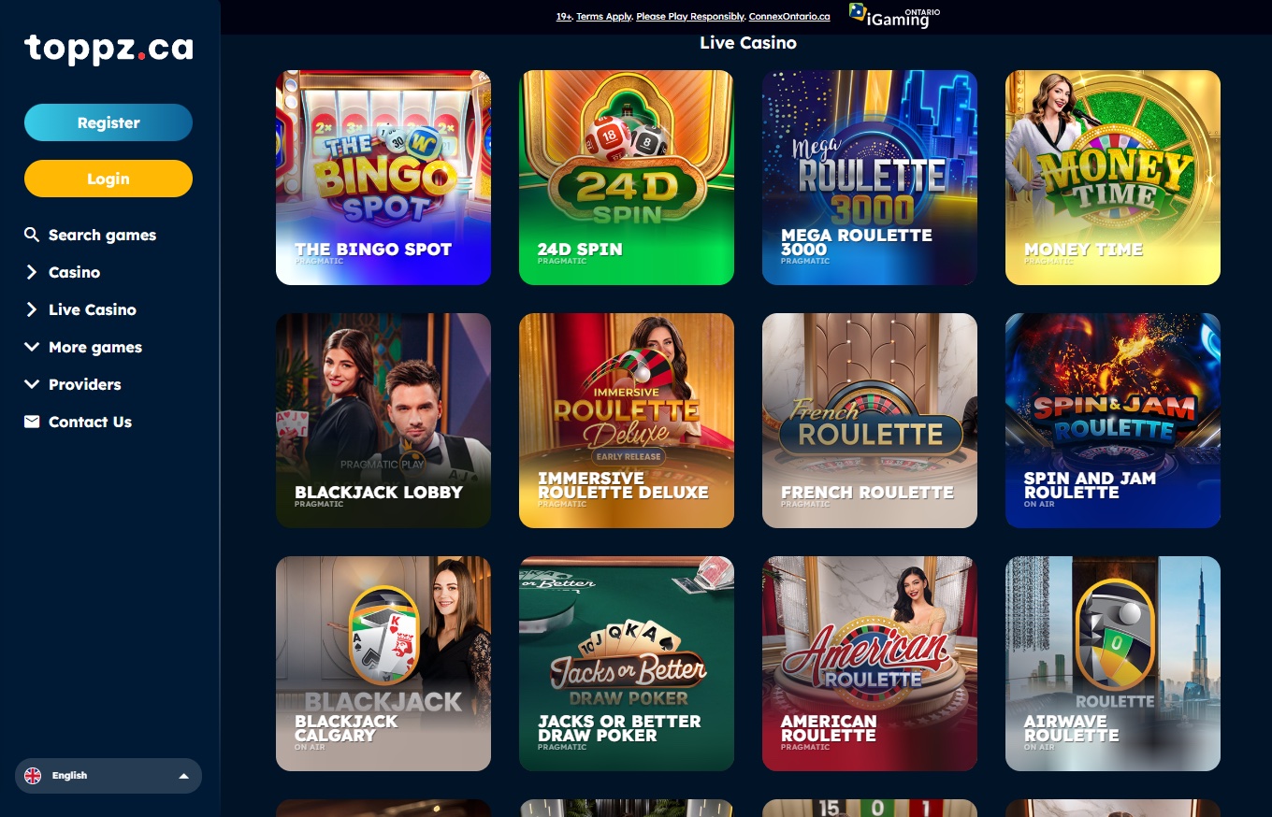This screenshot has width=1272, height=817.
Task: Expand the Live Casino chevron
Action: (x=32, y=309)
